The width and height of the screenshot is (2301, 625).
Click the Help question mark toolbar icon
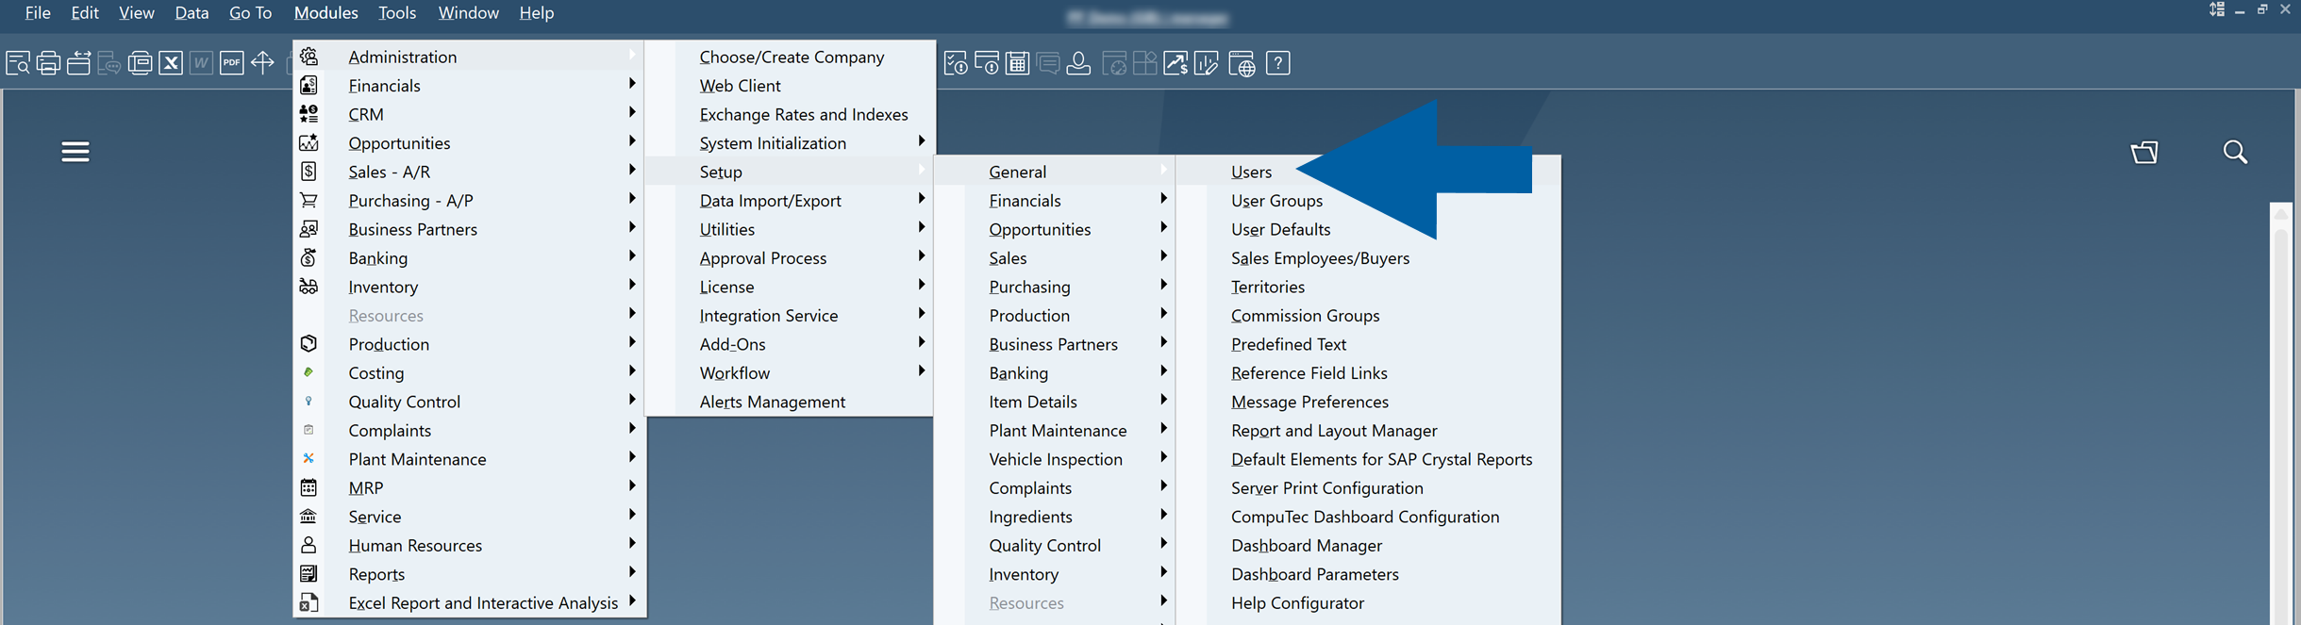1278,63
